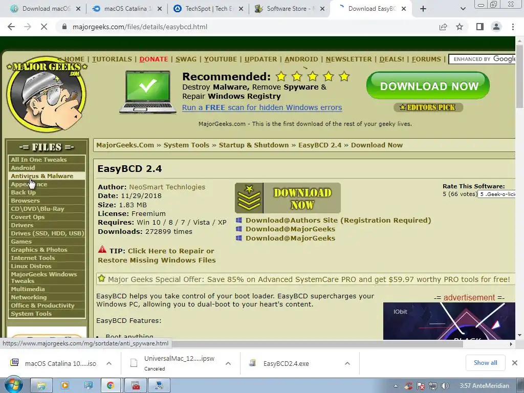The width and height of the screenshot is (524, 393).
Task: Open the ANDROID nav link
Action: coord(301,59)
